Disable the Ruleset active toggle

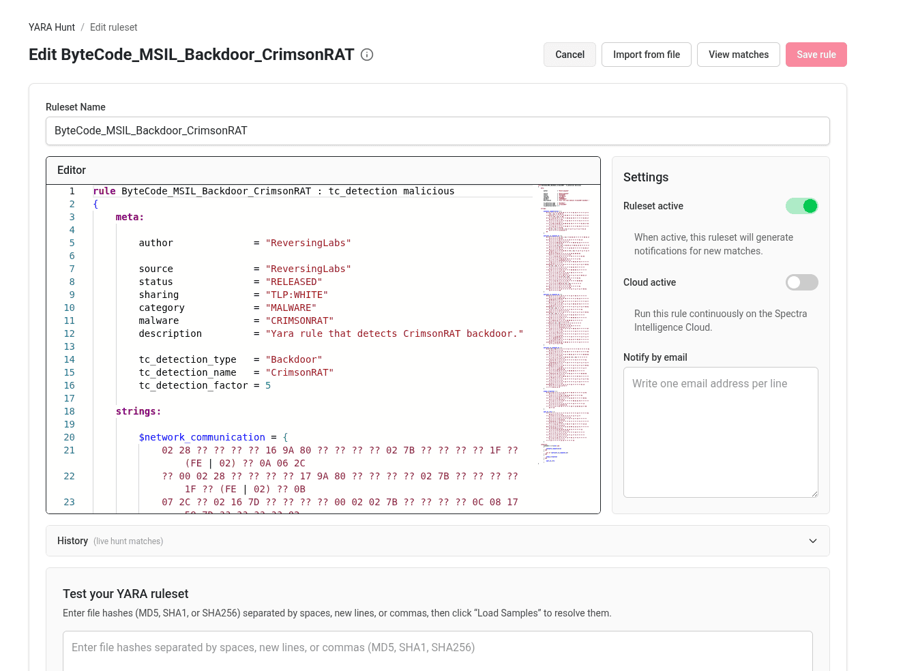[802, 206]
